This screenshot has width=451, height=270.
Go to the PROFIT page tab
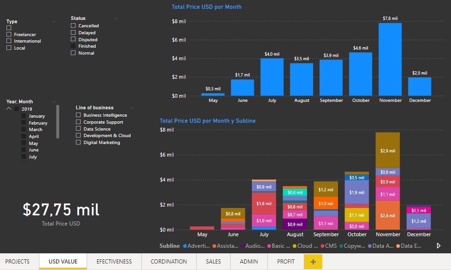[286, 262]
